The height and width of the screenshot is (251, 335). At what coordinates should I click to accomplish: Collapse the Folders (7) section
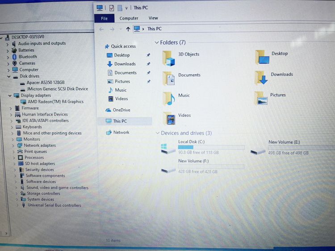tap(157, 43)
